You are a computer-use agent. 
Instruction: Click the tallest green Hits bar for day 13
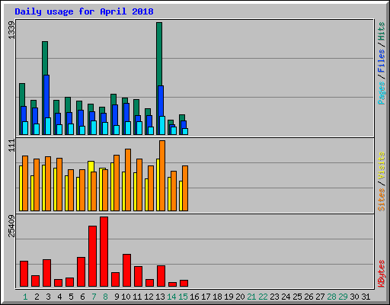pyautogui.click(x=159, y=54)
